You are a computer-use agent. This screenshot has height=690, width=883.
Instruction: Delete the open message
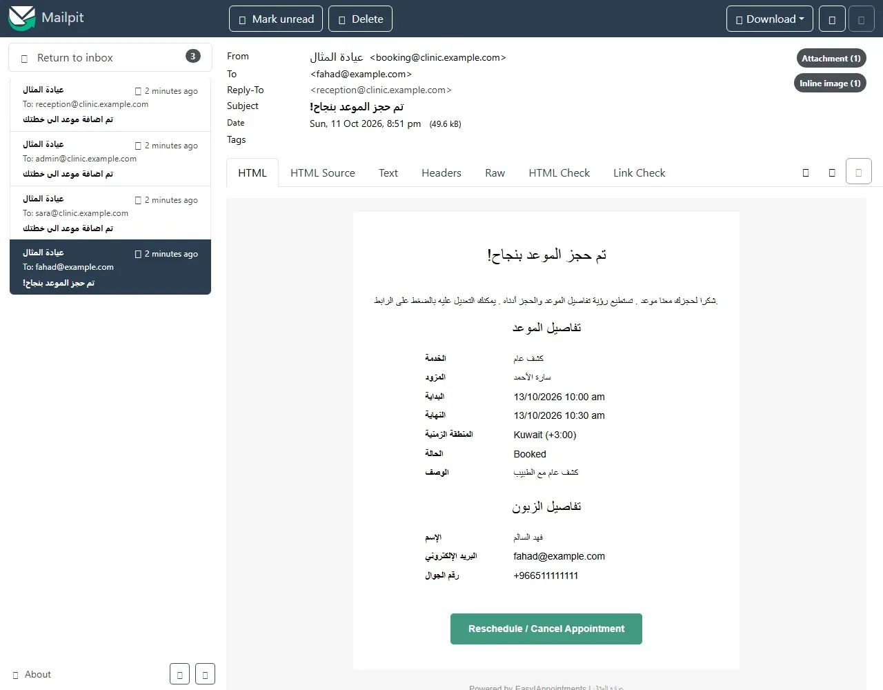point(360,19)
